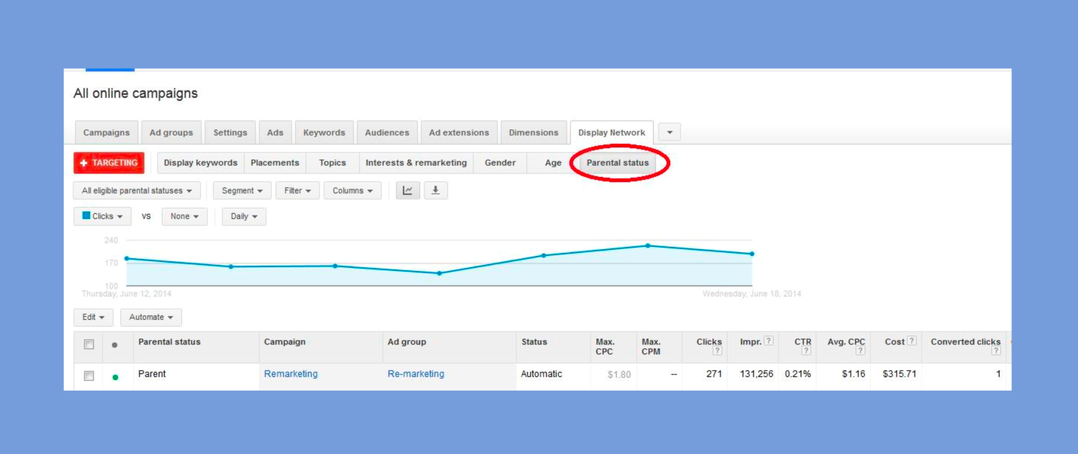1078x454 pixels.
Task: Click the chart toggle graph icon
Action: 407,191
